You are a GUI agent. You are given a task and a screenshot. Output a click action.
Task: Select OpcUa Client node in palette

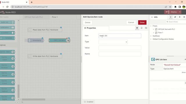[7, 58]
